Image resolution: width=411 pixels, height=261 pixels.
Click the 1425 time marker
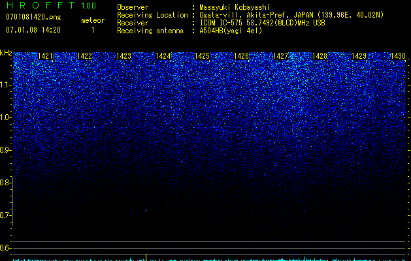click(202, 56)
